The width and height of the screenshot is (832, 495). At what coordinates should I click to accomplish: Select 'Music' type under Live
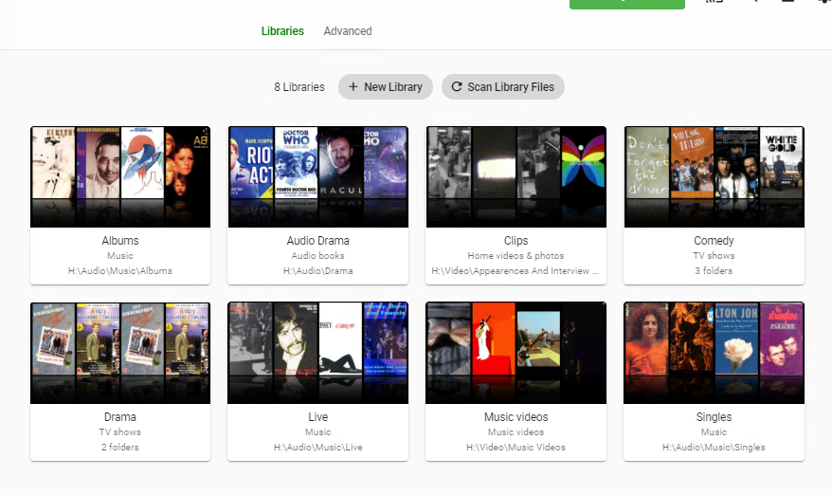pos(318,432)
